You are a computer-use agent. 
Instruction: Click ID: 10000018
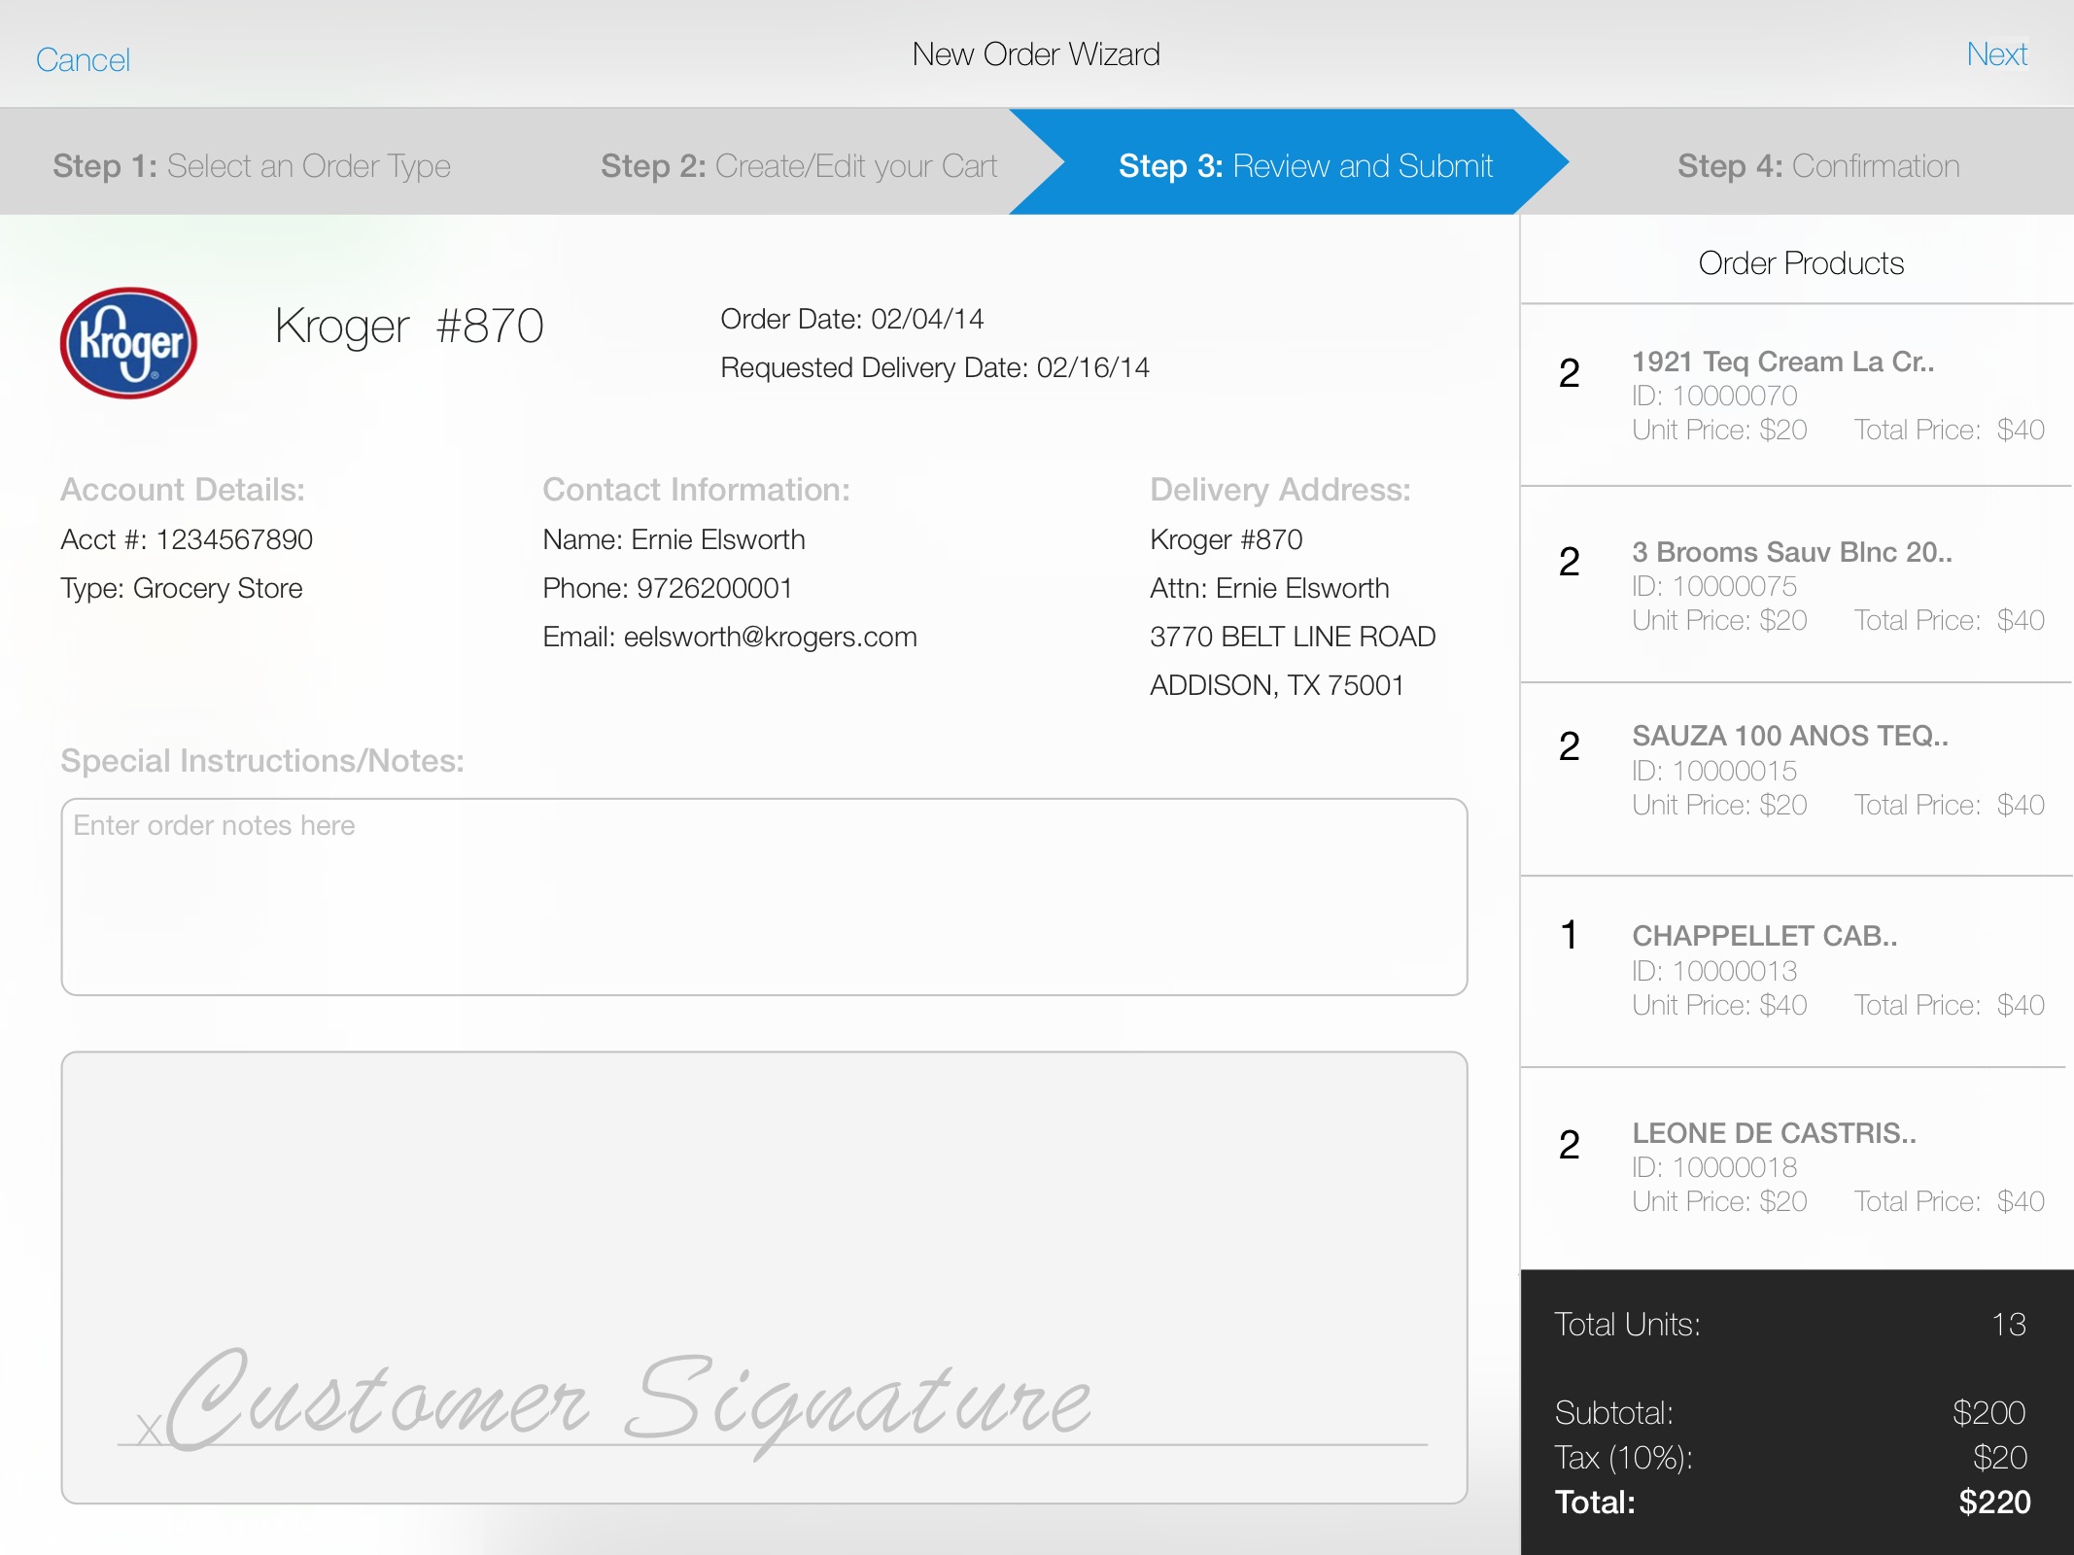(x=1714, y=1167)
